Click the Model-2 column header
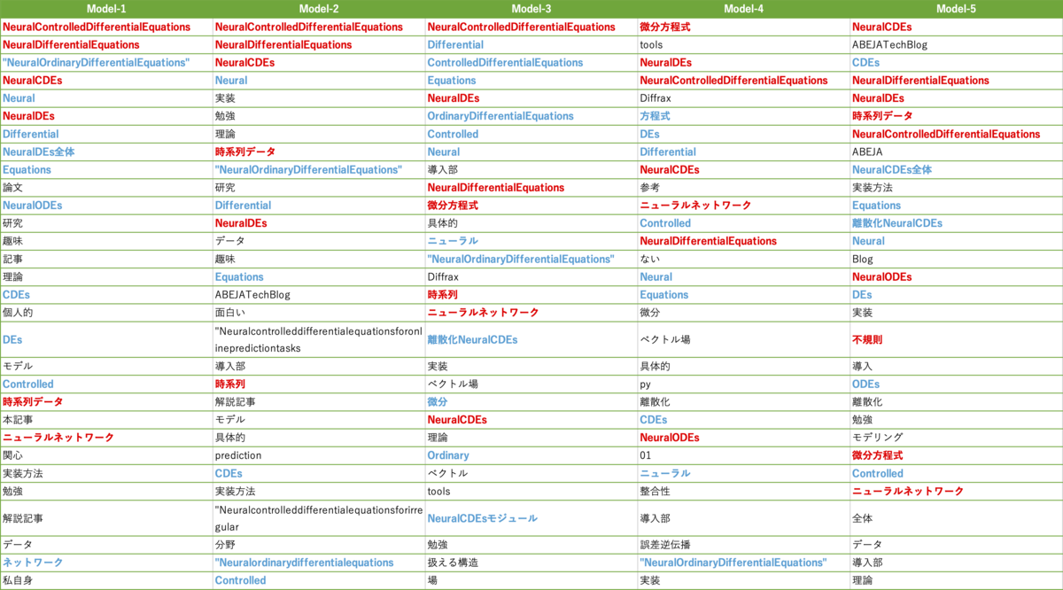This screenshot has height=590, width=1063. [x=319, y=9]
